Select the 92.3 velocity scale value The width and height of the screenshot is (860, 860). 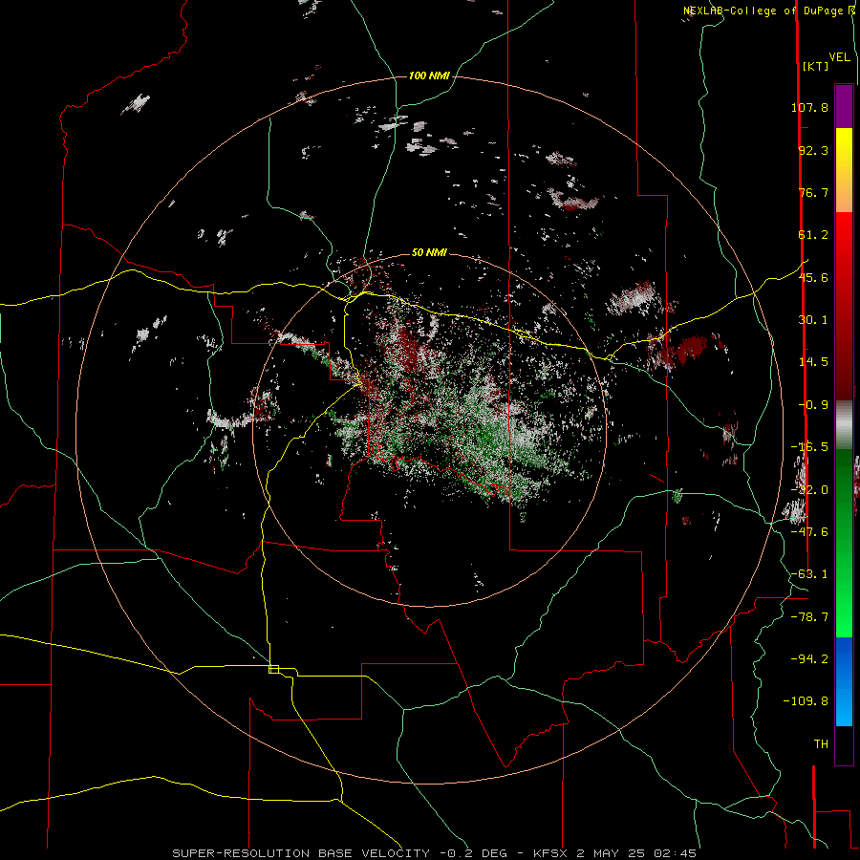[x=813, y=150]
